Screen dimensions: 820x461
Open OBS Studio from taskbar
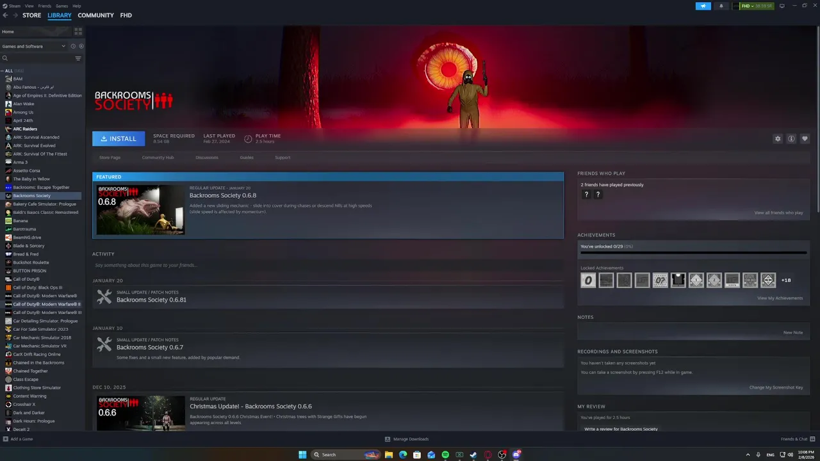point(502,455)
